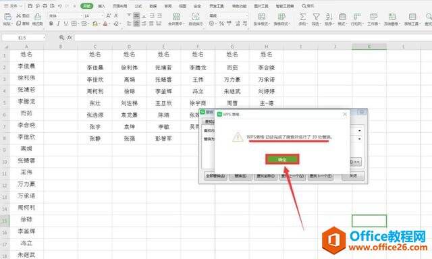Click the Undo arrow icon
Image resolution: width=432 pixels, height=259 pixels.
click(59, 6)
